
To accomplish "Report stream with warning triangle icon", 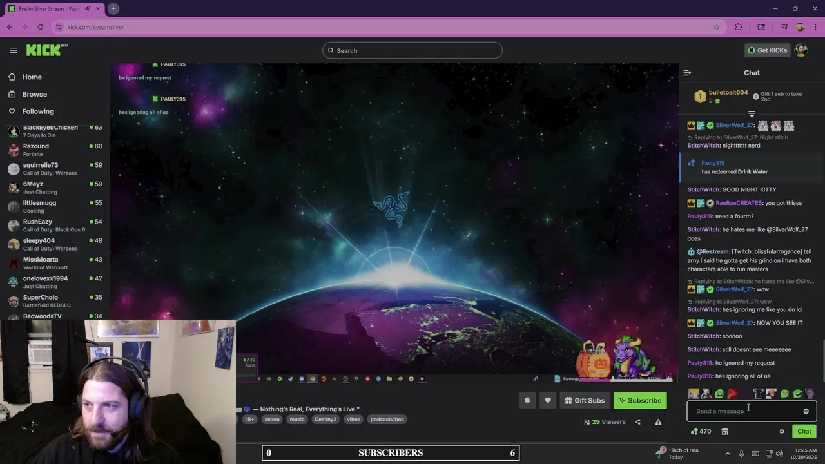I will click(x=658, y=422).
